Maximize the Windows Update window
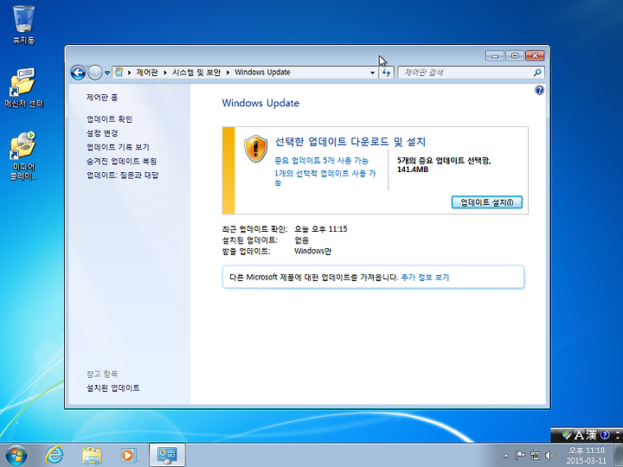623x467 pixels. pos(515,55)
